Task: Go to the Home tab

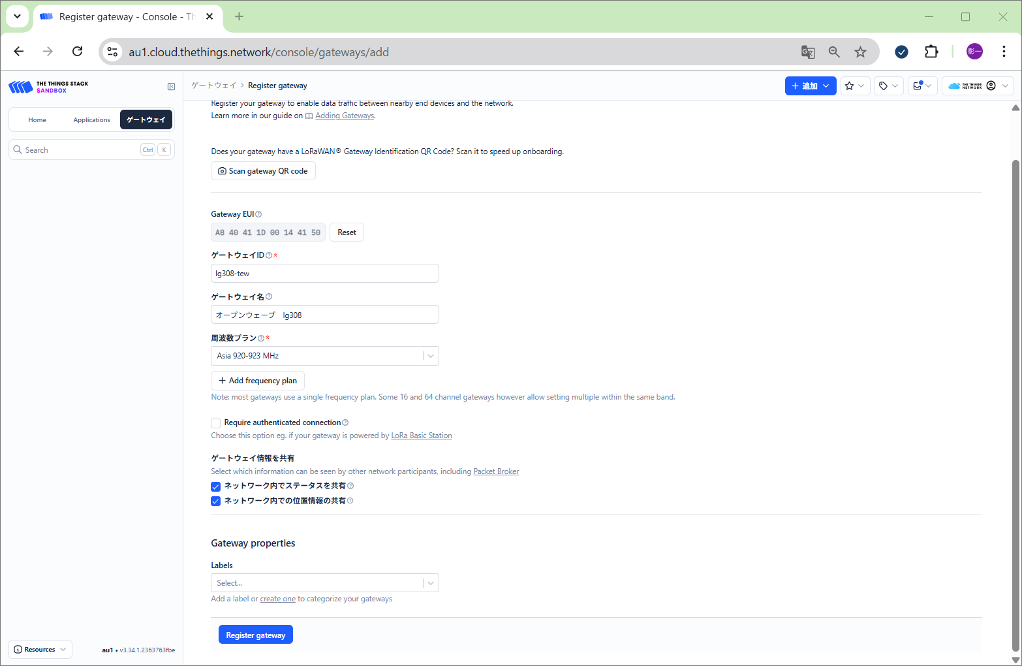Action: (37, 120)
